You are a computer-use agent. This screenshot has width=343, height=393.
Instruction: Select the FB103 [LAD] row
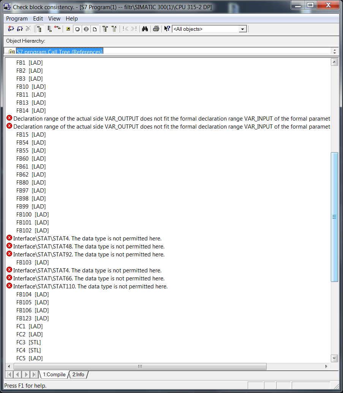pyautogui.click(x=33, y=263)
